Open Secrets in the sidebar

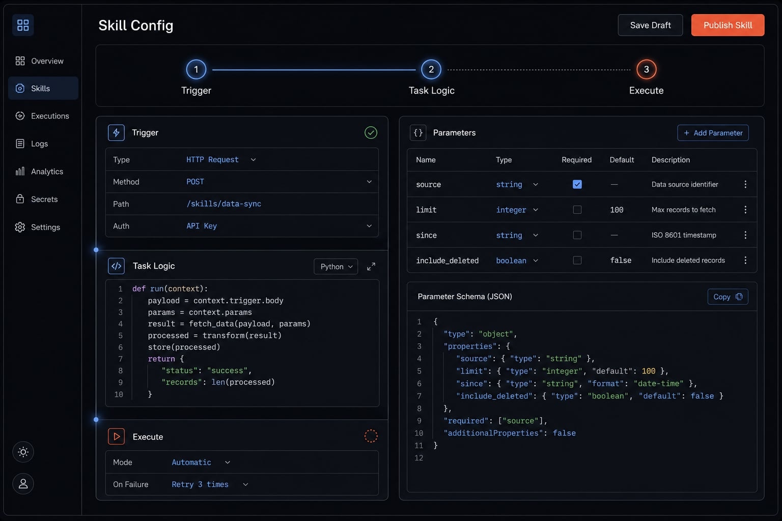(x=43, y=199)
